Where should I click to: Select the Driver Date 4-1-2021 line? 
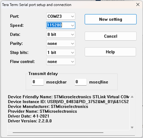tap(29, 116)
